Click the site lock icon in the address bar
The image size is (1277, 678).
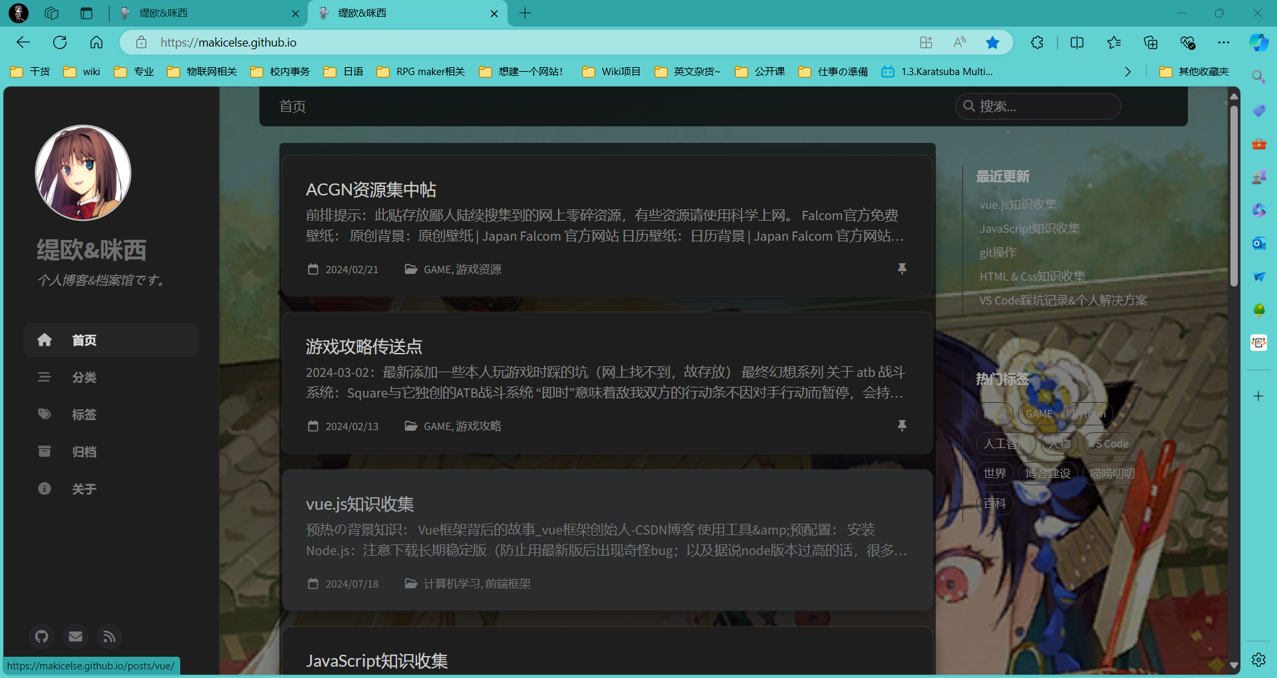point(141,43)
